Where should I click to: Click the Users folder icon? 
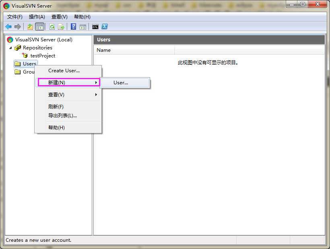(x=17, y=63)
